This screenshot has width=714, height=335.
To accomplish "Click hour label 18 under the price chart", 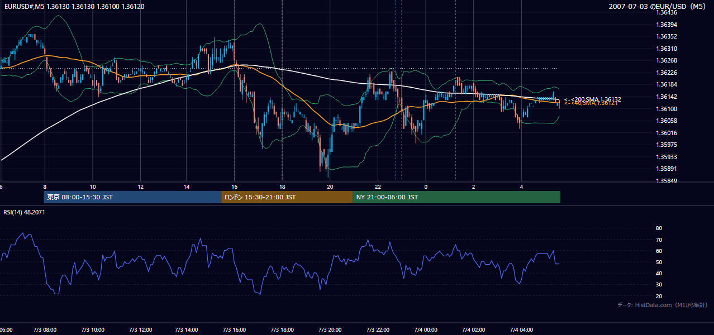I will (x=282, y=186).
